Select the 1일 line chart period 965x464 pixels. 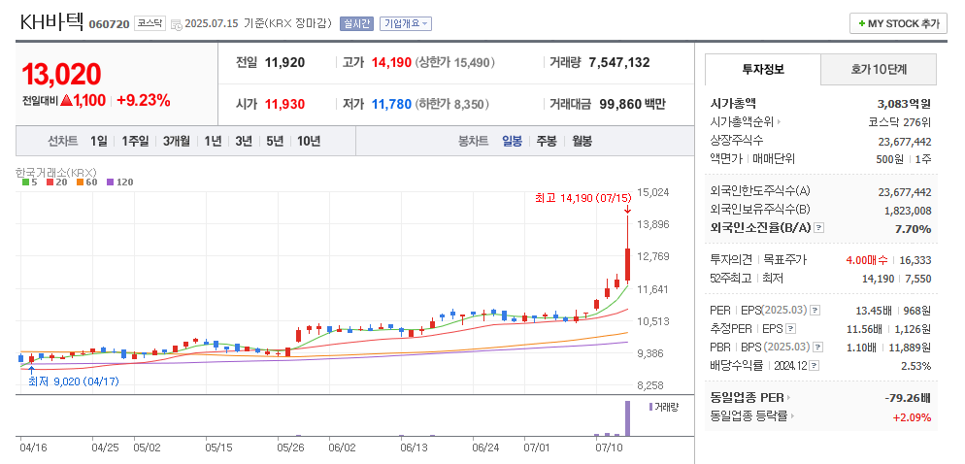pos(98,141)
